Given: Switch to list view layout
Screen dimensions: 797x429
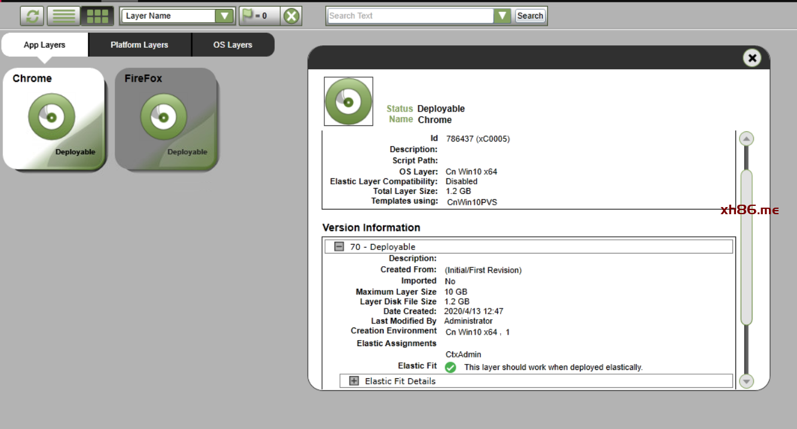Looking at the screenshot, I should click(x=63, y=16).
